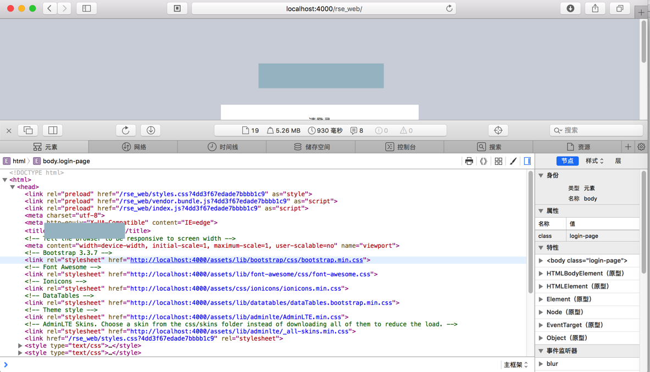The height and width of the screenshot is (372, 650).
Task: Open the Safari downloads icon
Action: (570, 8)
